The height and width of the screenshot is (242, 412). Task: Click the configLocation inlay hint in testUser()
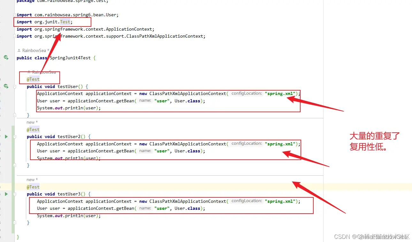pyautogui.click(x=246, y=93)
